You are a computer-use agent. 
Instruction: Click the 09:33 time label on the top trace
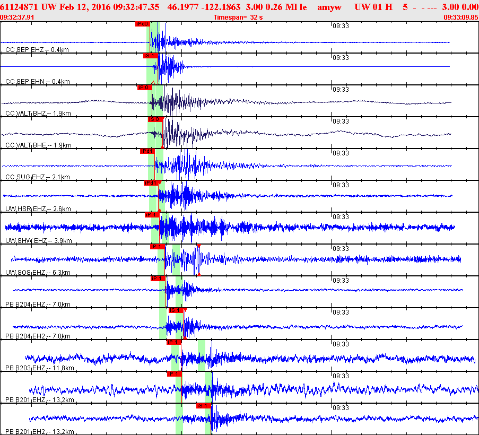pyautogui.click(x=340, y=25)
